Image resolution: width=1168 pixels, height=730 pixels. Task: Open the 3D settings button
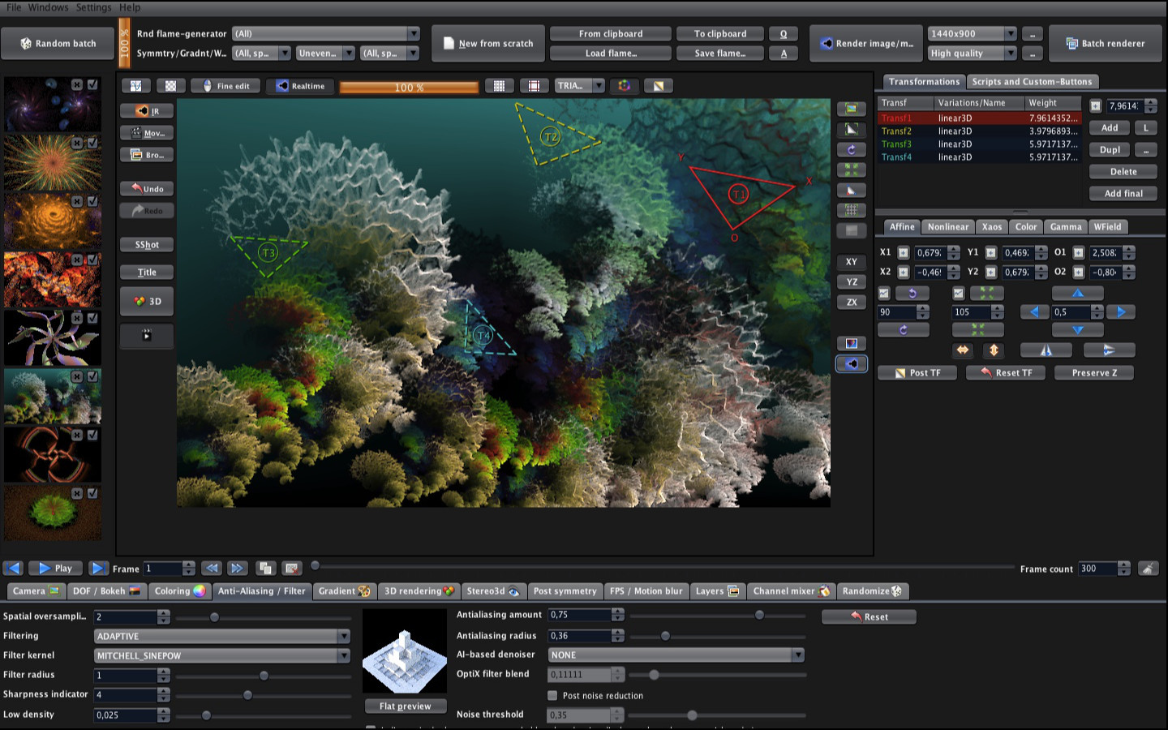pos(147,301)
